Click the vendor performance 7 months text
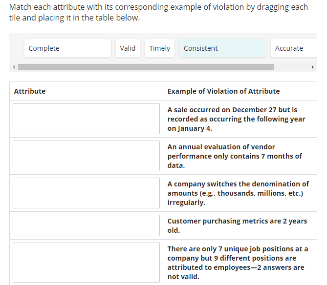 (x=235, y=156)
